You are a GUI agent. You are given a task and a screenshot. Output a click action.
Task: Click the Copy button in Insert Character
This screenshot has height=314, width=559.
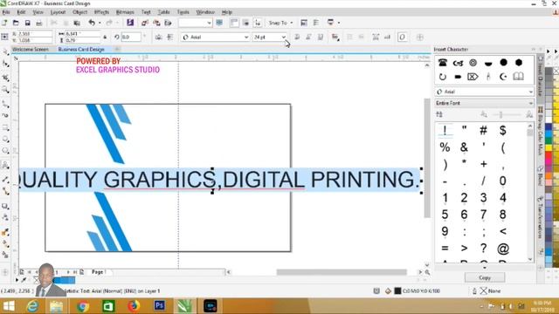[x=485, y=277]
